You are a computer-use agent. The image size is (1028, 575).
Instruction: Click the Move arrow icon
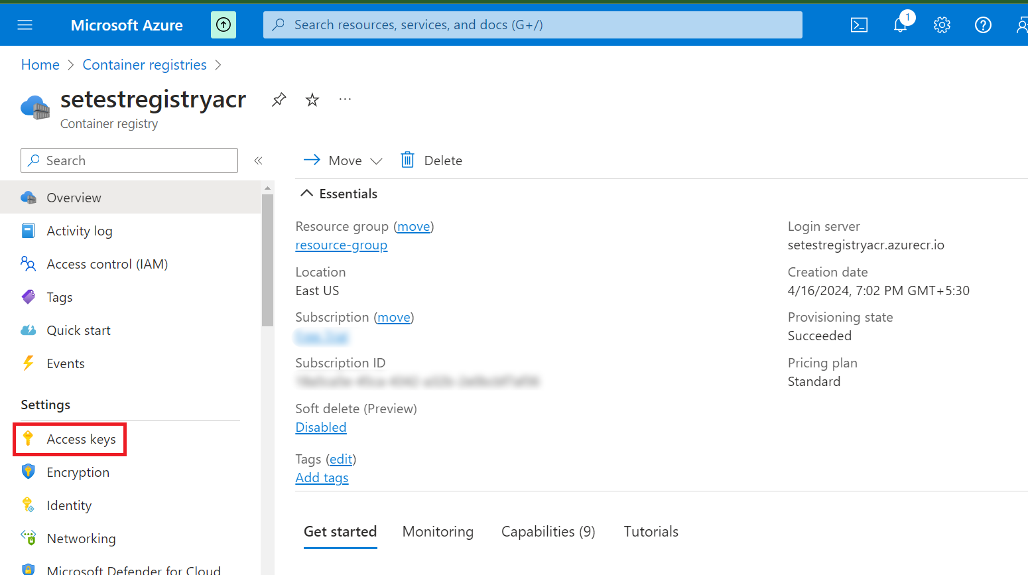312,160
